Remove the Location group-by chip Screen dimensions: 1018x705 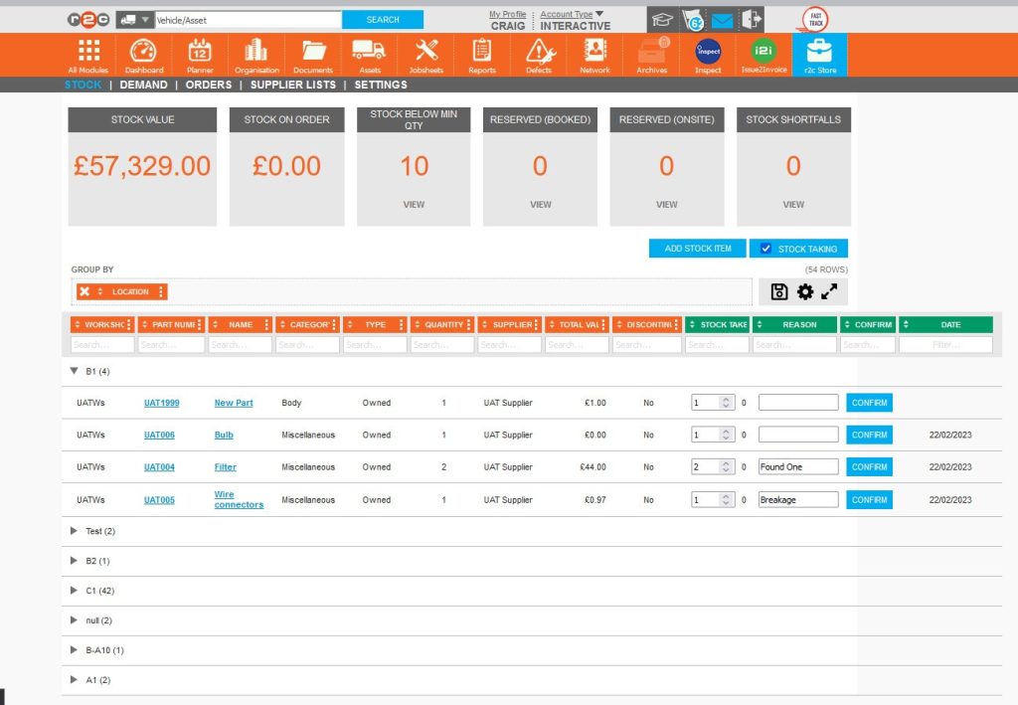click(x=85, y=291)
